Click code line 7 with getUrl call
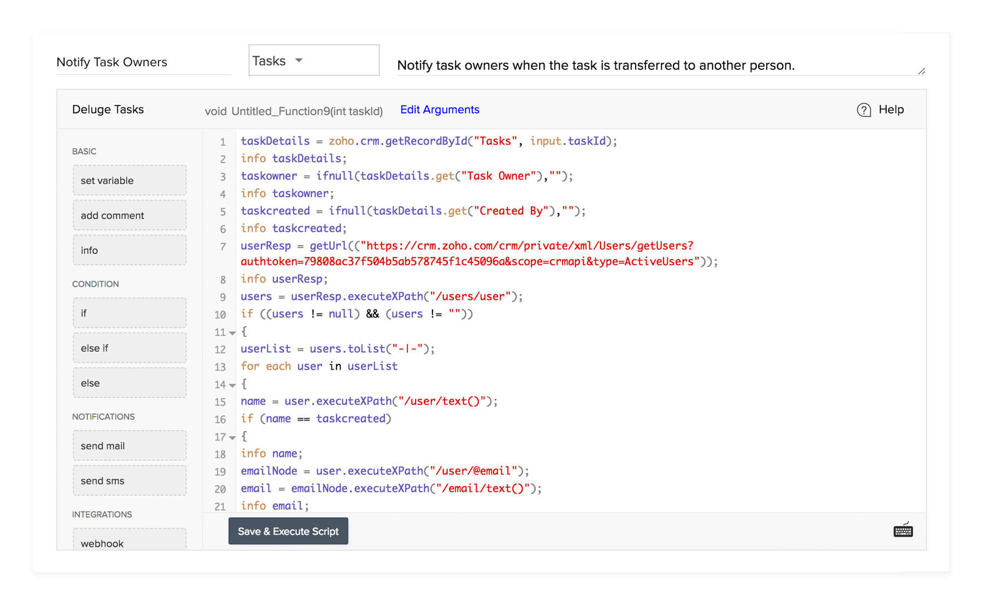 479,254
